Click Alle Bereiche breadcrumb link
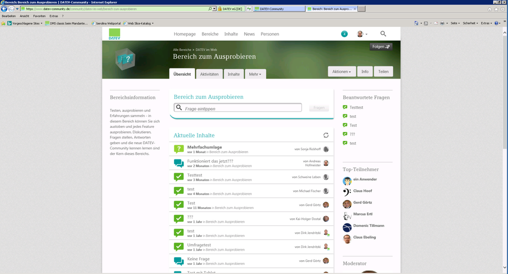The image size is (508, 274). point(182,50)
